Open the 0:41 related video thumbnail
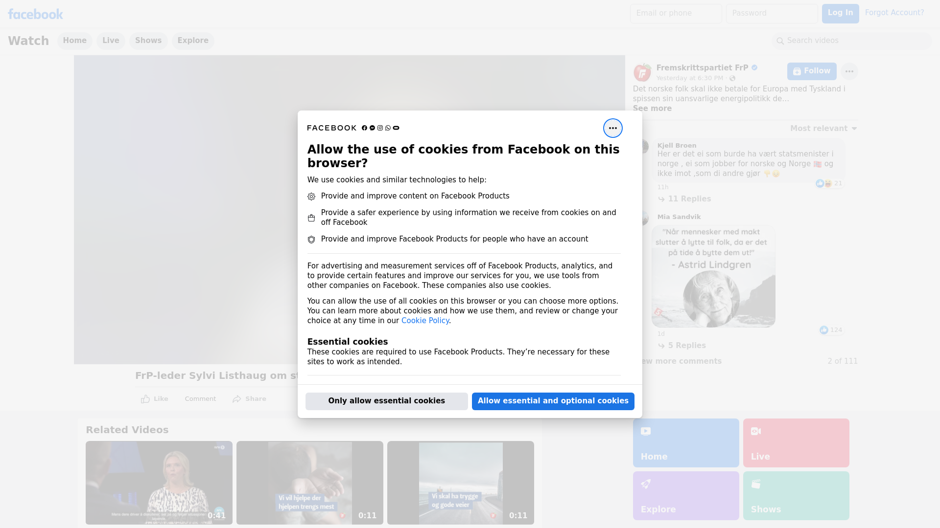The width and height of the screenshot is (940, 528). tap(159, 483)
